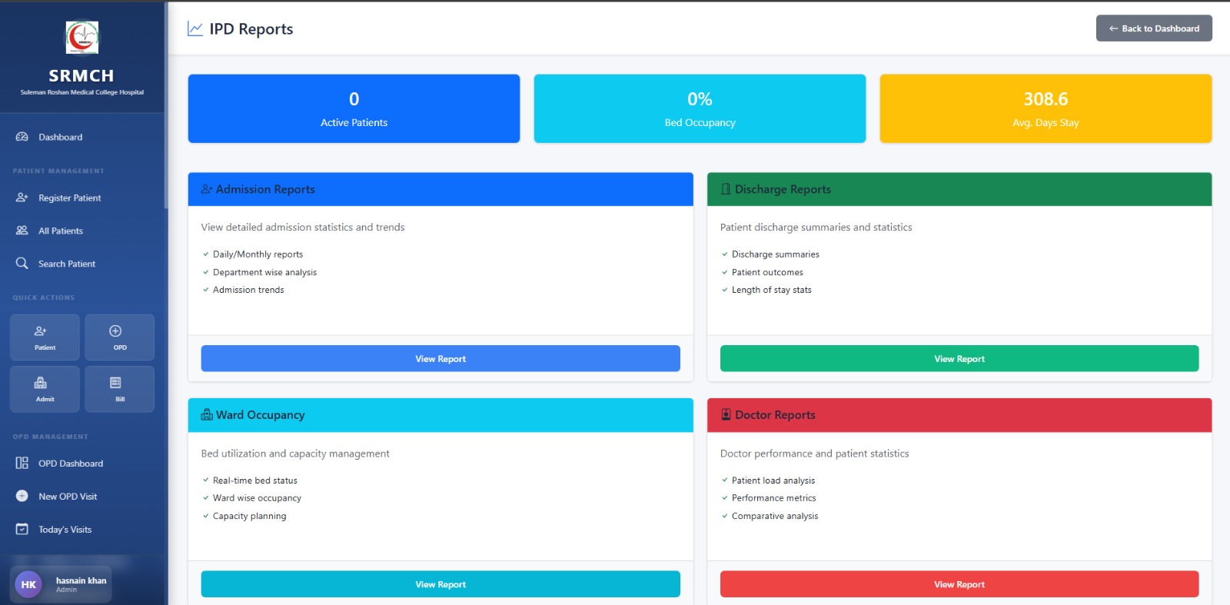1230x605 pixels.
Task: Open the OPD quick action tile
Action: (x=119, y=337)
